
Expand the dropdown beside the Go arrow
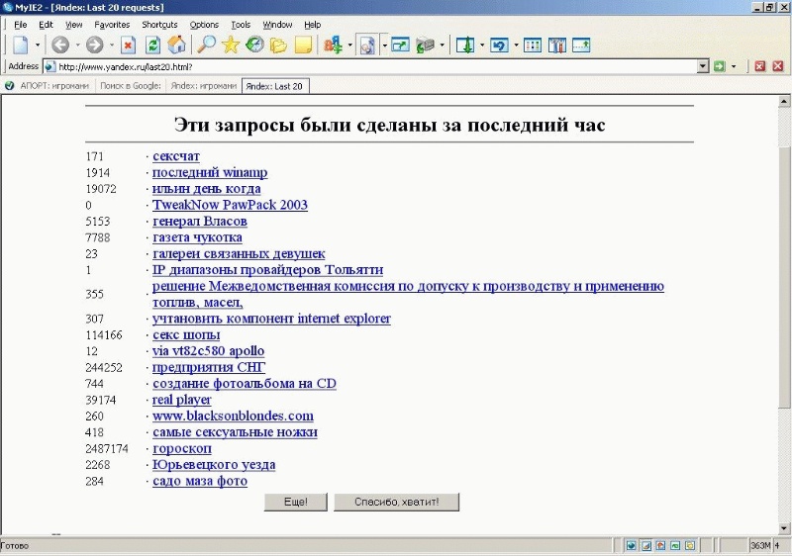(734, 66)
